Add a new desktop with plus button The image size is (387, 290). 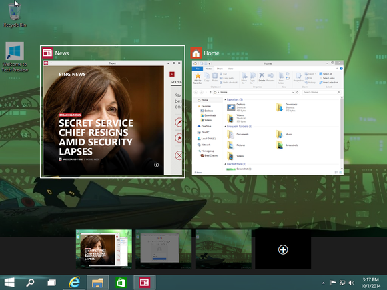click(x=283, y=249)
